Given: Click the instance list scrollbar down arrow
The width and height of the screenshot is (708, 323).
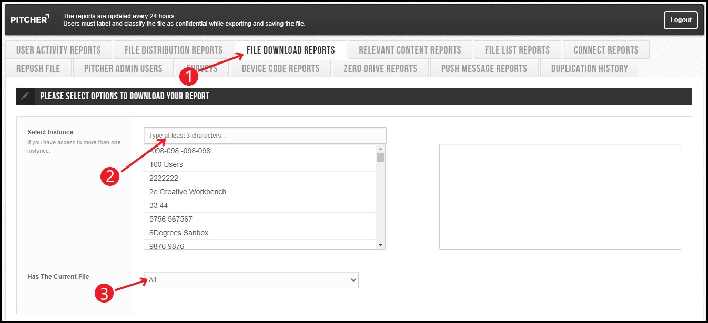Looking at the screenshot, I should pyautogui.click(x=380, y=245).
